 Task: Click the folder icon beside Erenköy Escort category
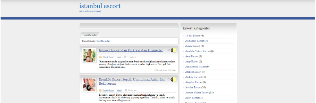(100, 90)
